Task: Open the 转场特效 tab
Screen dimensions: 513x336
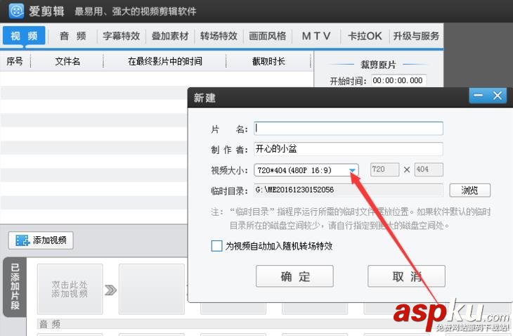Action: coord(219,36)
